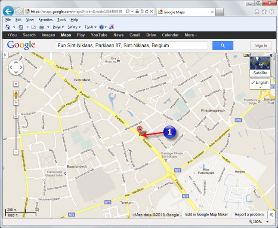The image size is (278, 228).
Task: Expand the feeds dropdown arrow
Action: (x=28, y=27)
